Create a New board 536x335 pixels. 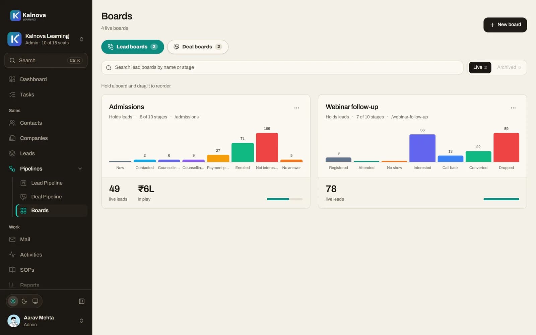pos(505,25)
